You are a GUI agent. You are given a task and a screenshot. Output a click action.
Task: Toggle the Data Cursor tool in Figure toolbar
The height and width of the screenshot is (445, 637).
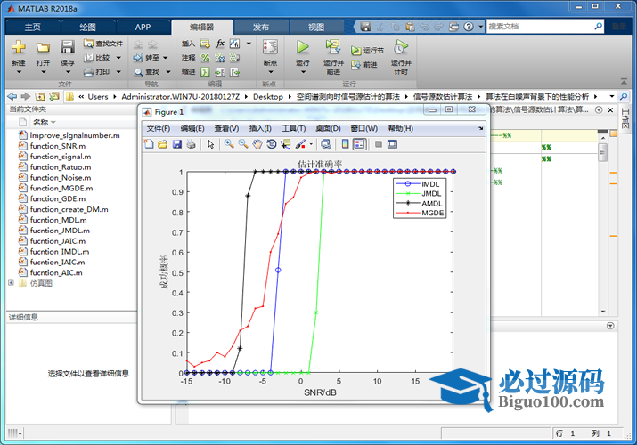(285, 143)
